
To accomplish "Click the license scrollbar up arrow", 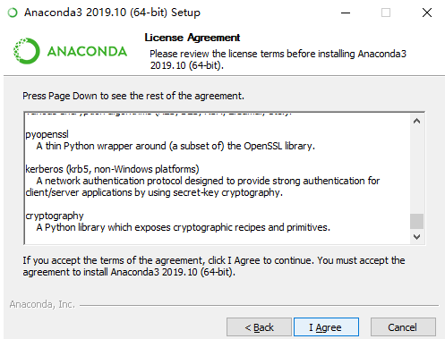I will [416, 121].
